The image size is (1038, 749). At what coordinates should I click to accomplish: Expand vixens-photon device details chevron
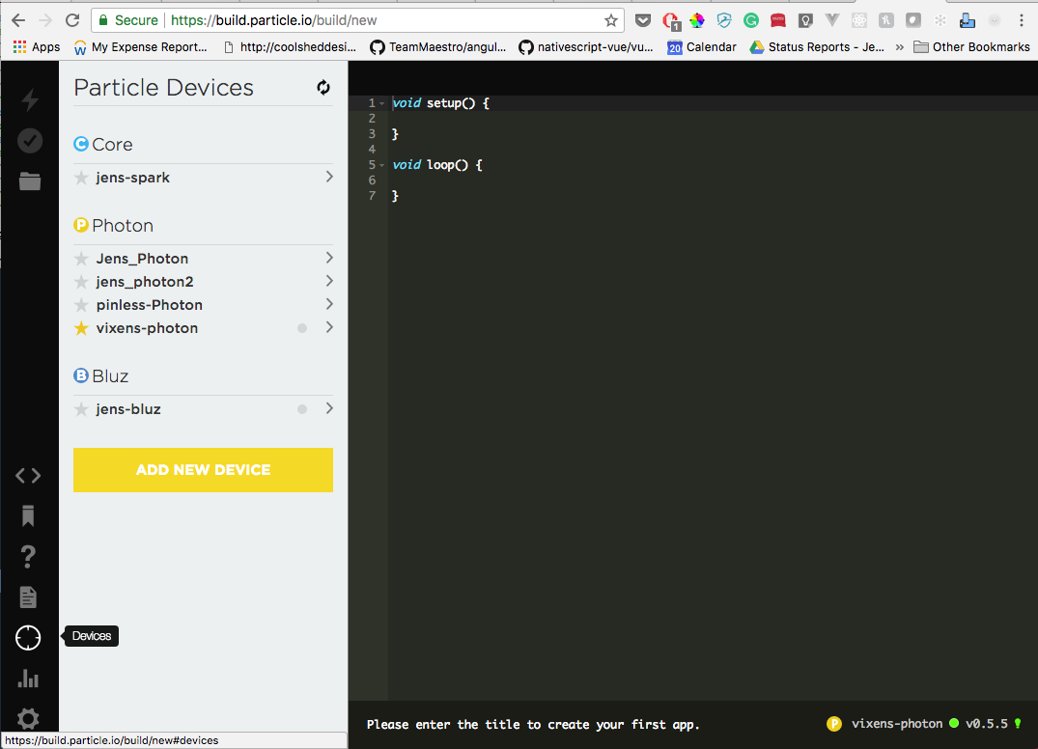[329, 327]
